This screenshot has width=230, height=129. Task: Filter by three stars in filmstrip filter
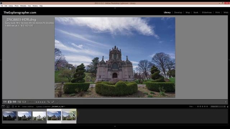coord(202,106)
